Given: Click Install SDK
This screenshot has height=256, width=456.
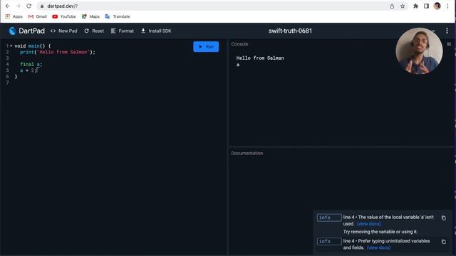Looking at the screenshot, I should (x=156, y=31).
